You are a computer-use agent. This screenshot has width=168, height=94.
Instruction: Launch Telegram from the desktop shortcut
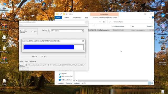point(163,16)
